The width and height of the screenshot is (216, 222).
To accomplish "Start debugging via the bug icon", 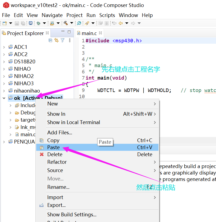I will [38, 23].
